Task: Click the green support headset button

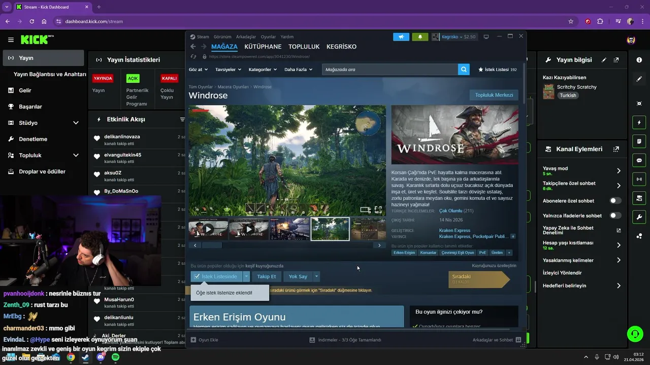Action: click(635, 334)
